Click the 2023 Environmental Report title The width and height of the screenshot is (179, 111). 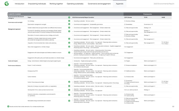coord(164,4)
